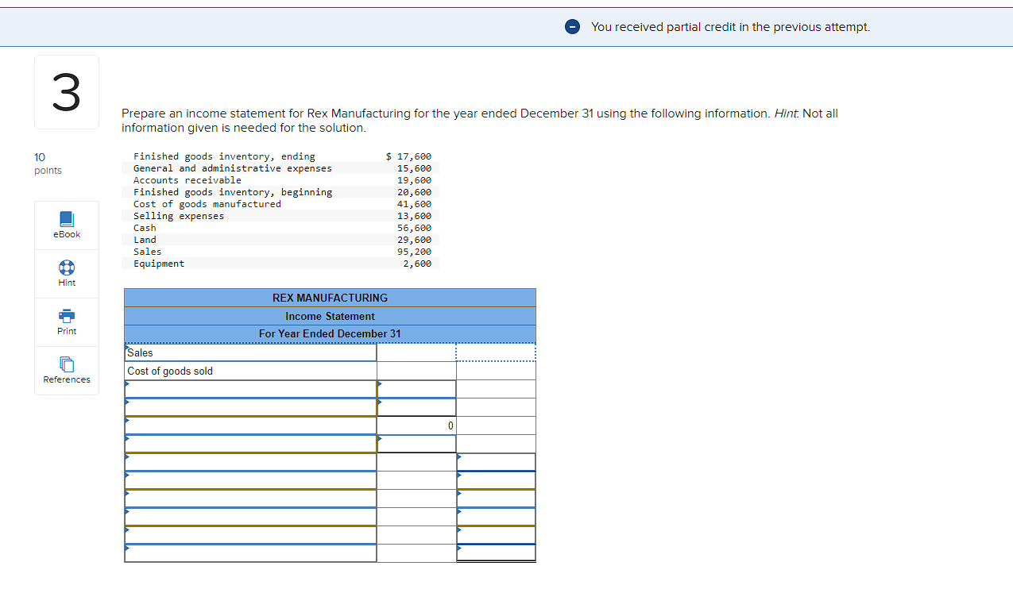Image resolution: width=1013 pixels, height=589 pixels.
Task: Click the Sales amount input cell
Action: [x=416, y=352]
